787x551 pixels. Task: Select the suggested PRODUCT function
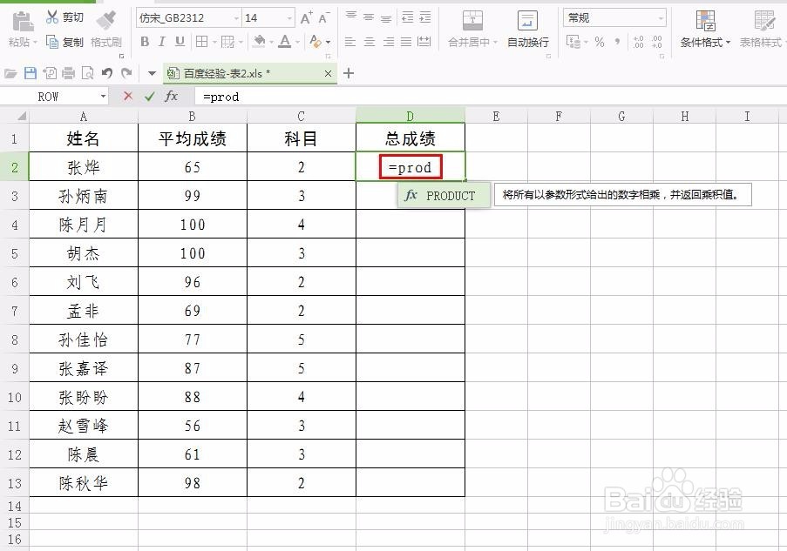443,195
